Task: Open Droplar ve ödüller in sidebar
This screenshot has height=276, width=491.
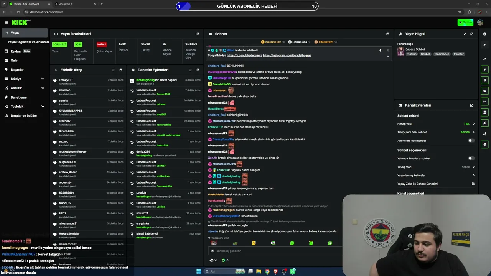Action: pyautogui.click(x=25, y=116)
